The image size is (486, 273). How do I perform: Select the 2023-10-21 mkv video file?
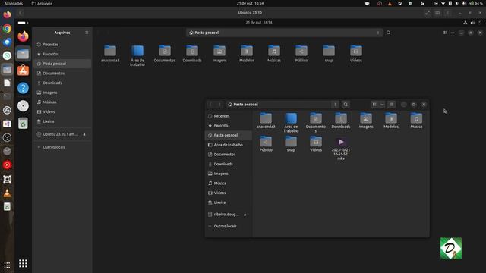[341, 149]
